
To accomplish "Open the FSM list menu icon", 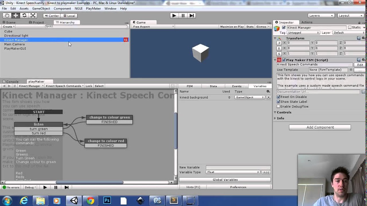I will (15, 86).
